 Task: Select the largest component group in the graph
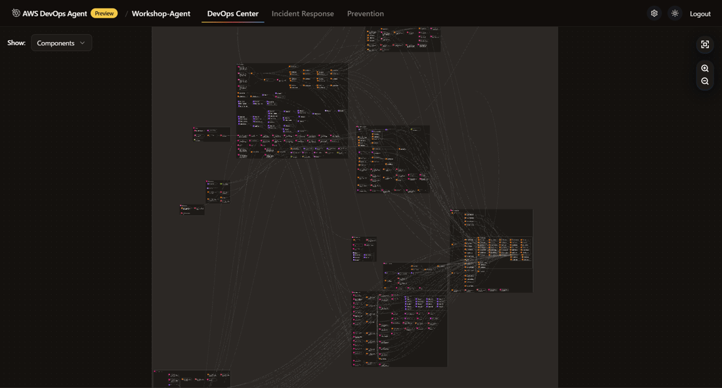292,110
